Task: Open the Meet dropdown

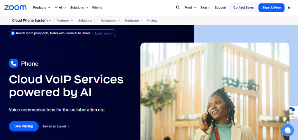Action: [190, 8]
